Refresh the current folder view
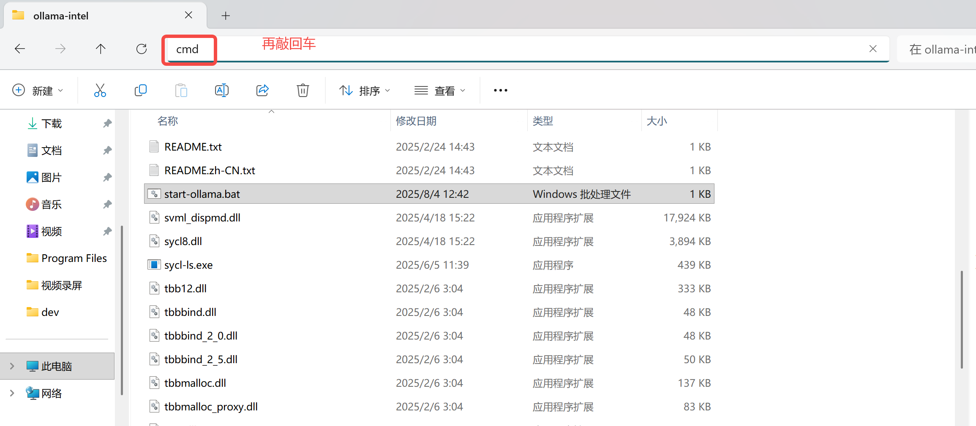Viewport: 976px width, 426px height. click(x=142, y=49)
